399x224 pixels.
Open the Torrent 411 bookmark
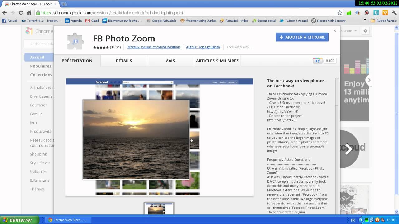pyautogui.click(x=41, y=21)
